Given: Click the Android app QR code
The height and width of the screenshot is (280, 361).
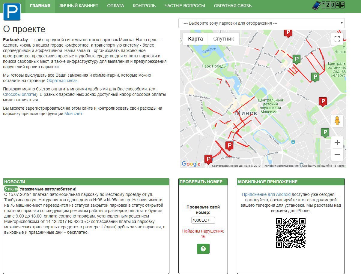Looking at the screenshot, I should pyautogui.click(x=291, y=233).
